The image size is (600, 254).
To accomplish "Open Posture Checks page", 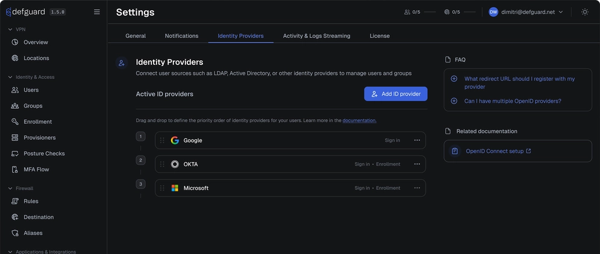I will pos(44,153).
